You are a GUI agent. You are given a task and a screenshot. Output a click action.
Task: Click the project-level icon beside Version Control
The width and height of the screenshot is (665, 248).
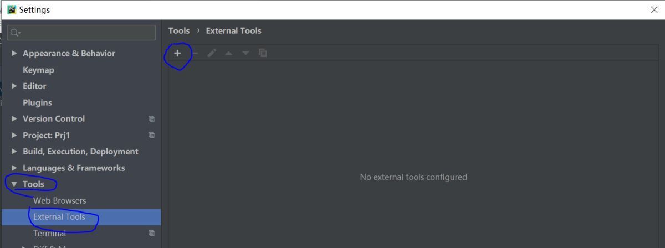pyautogui.click(x=151, y=119)
